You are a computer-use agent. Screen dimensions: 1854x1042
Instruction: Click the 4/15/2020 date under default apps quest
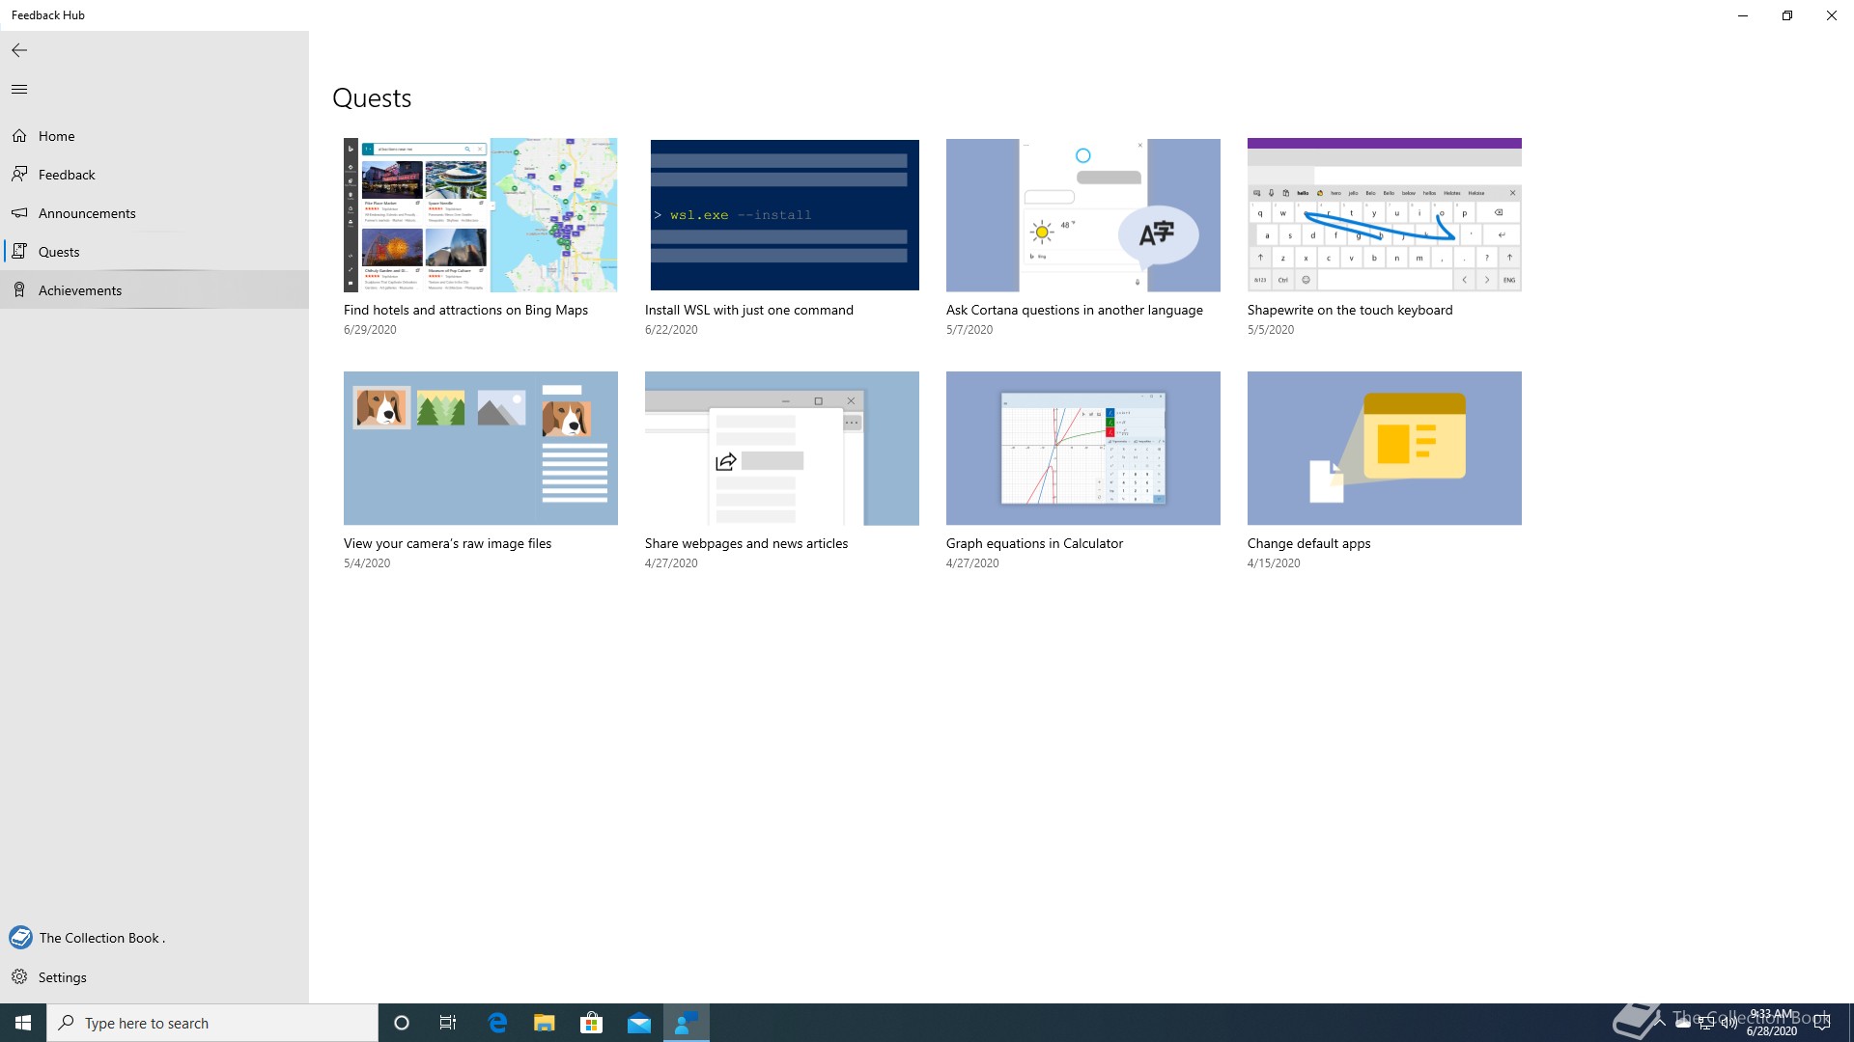(1274, 563)
